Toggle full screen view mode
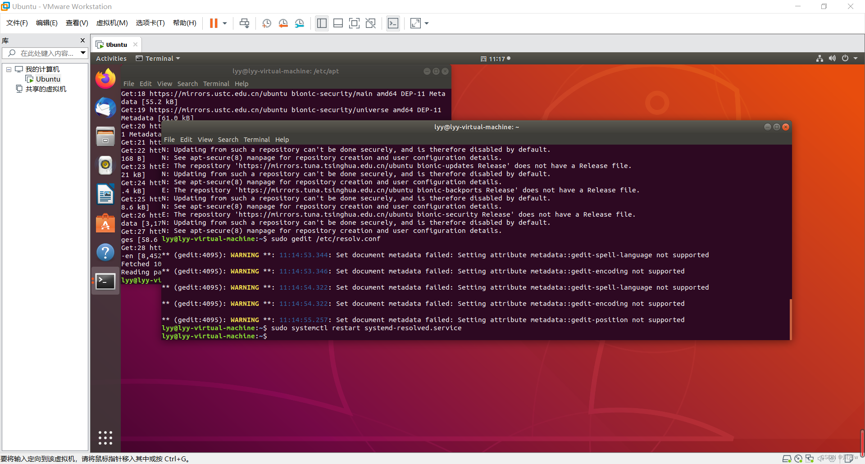The height and width of the screenshot is (464, 865). coord(354,23)
